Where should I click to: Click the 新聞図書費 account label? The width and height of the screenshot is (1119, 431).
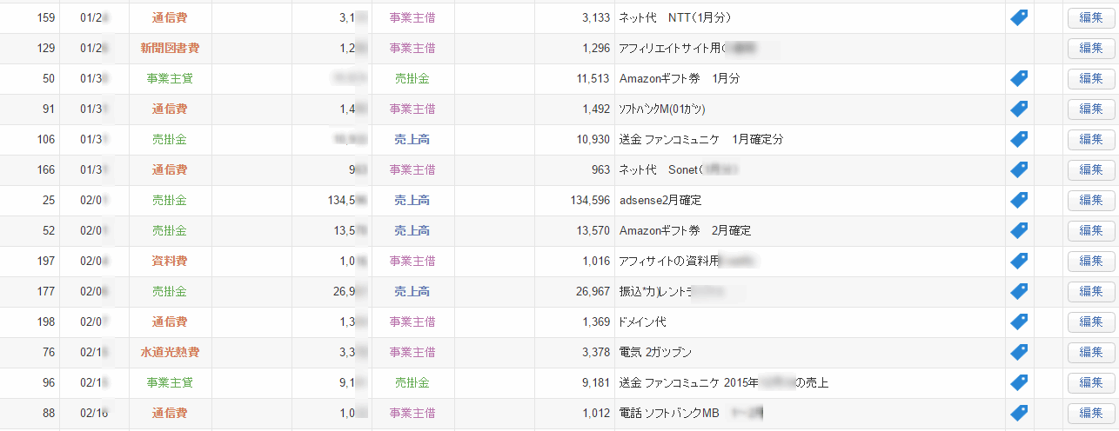pos(170,48)
